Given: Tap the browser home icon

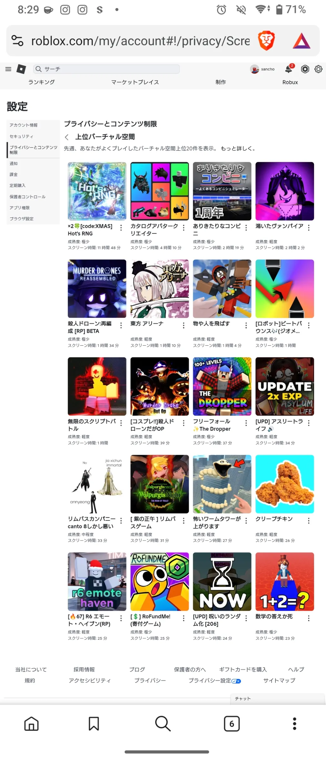Looking at the screenshot, I should tap(32, 724).
